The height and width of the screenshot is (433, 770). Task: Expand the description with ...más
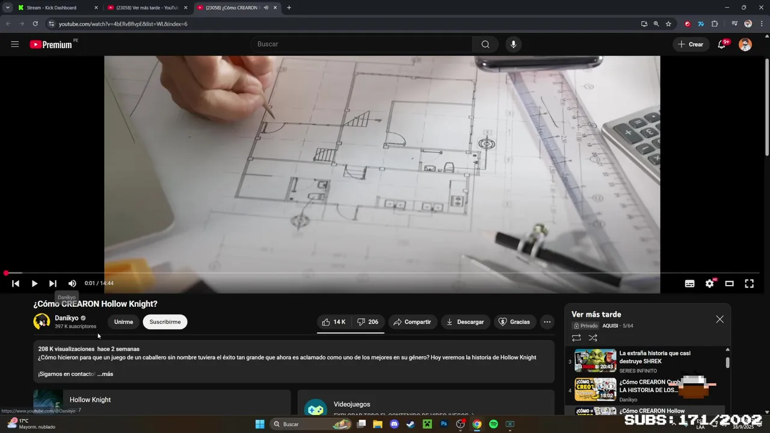click(105, 374)
